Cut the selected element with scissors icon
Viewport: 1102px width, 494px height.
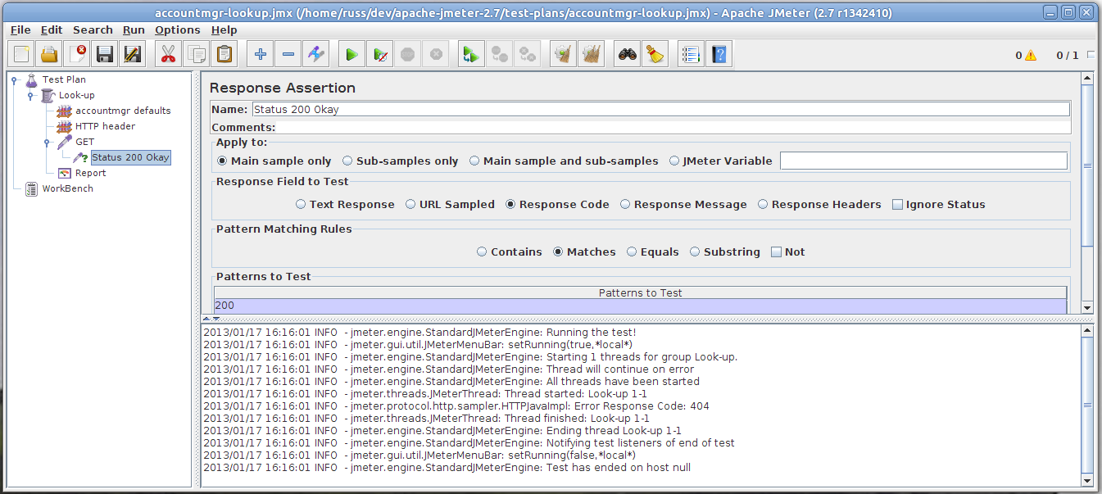[169, 55]
